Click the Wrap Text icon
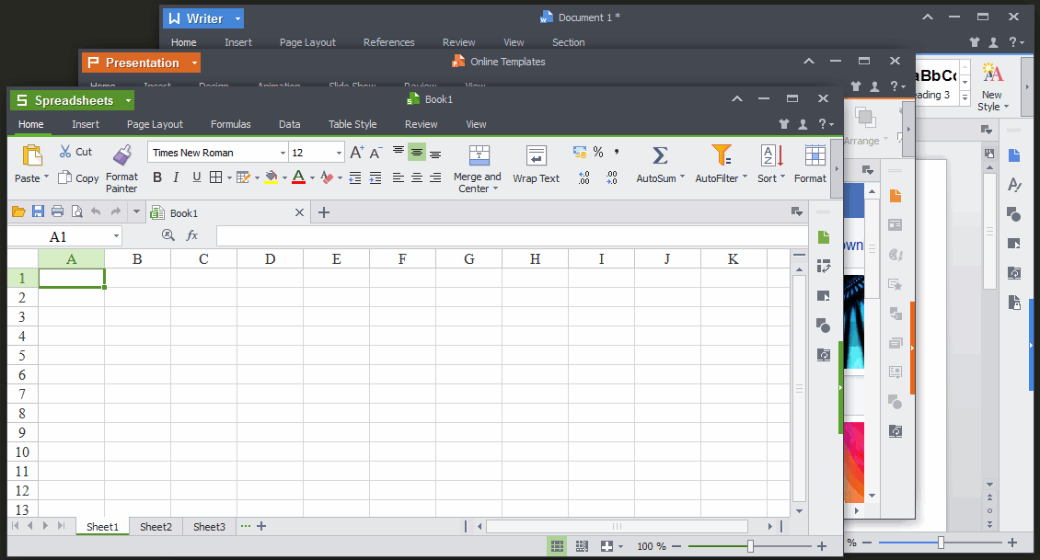The image size is (1040, 560). (536, 155)
